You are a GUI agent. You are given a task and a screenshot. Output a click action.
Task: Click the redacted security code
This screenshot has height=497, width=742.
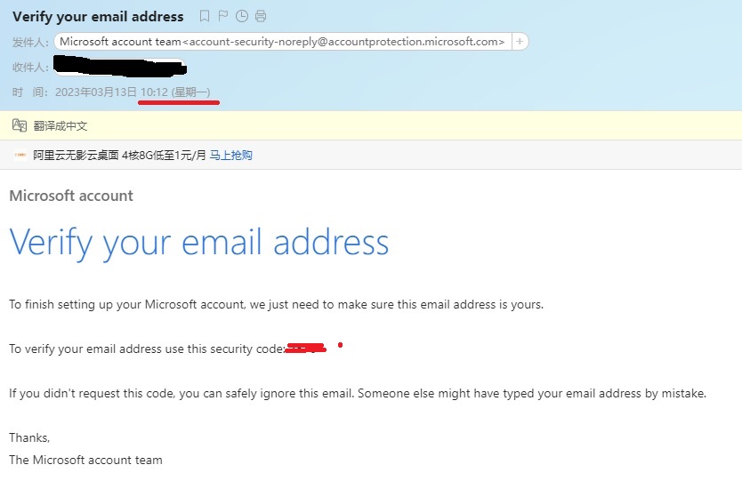pos(305,349)
